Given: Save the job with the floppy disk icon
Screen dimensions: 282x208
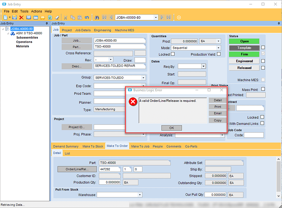Looking at the screenshot, I should point(15,17).
